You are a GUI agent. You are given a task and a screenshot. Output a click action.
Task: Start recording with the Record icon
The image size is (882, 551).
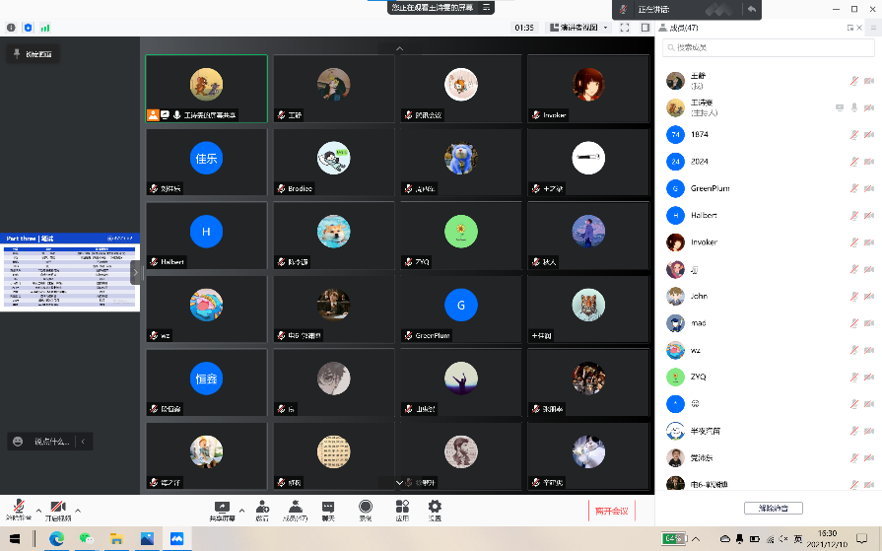pyautogui.click(x=366, y=509)
